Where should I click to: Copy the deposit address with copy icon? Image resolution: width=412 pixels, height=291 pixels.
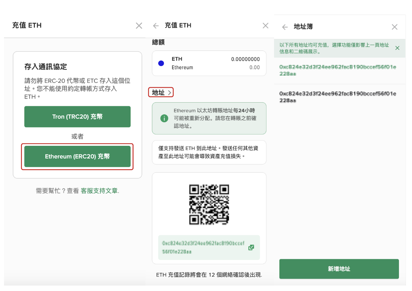tap(251, 248)
